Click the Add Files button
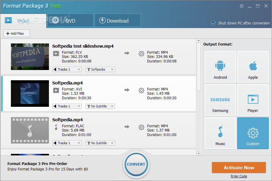This screenshot has width=272, height=181. point(17,33)
